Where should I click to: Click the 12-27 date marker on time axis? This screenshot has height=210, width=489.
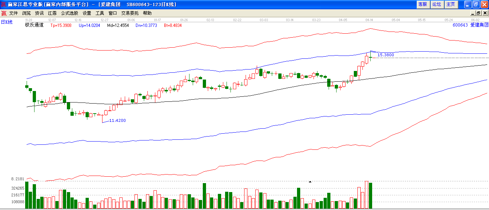pos(105,20)
